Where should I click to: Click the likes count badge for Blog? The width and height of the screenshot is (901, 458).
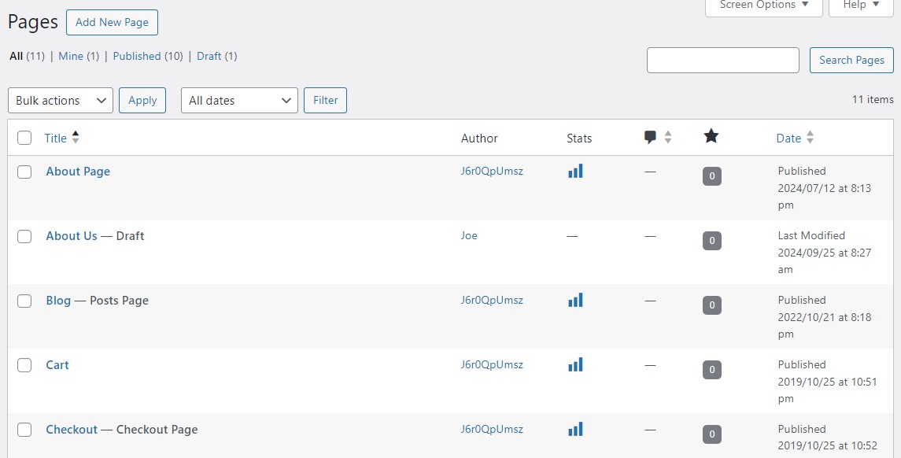click(712, 305)
